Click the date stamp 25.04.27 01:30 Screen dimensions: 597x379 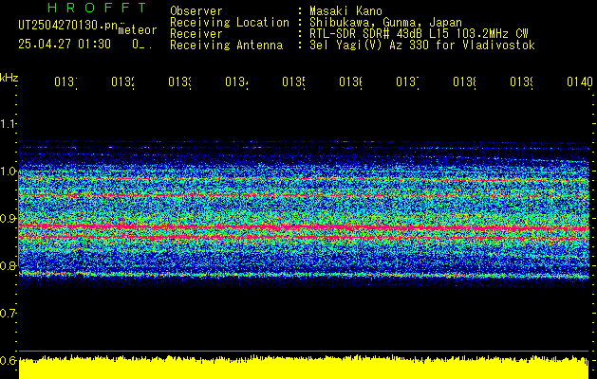point(65,45)
